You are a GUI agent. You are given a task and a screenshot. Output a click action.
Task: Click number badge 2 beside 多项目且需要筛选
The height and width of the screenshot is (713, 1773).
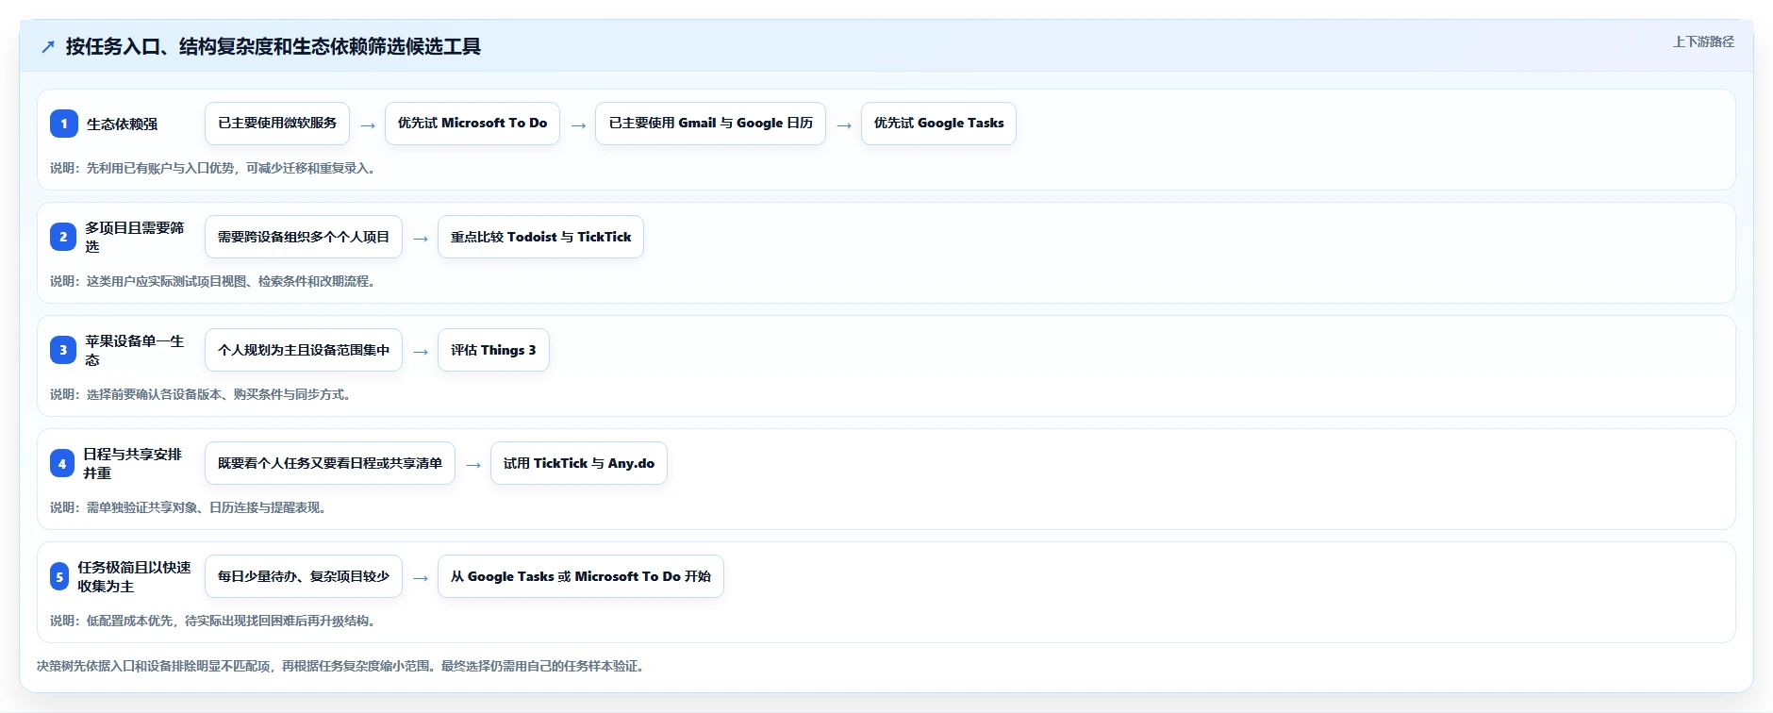pos(63,237)
